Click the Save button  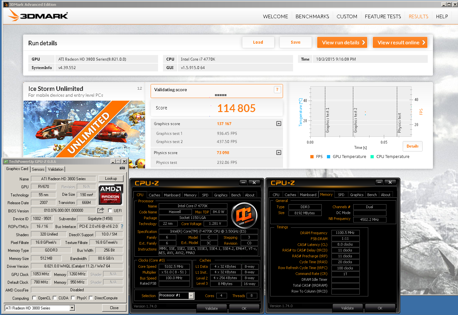tap(295, 42)
